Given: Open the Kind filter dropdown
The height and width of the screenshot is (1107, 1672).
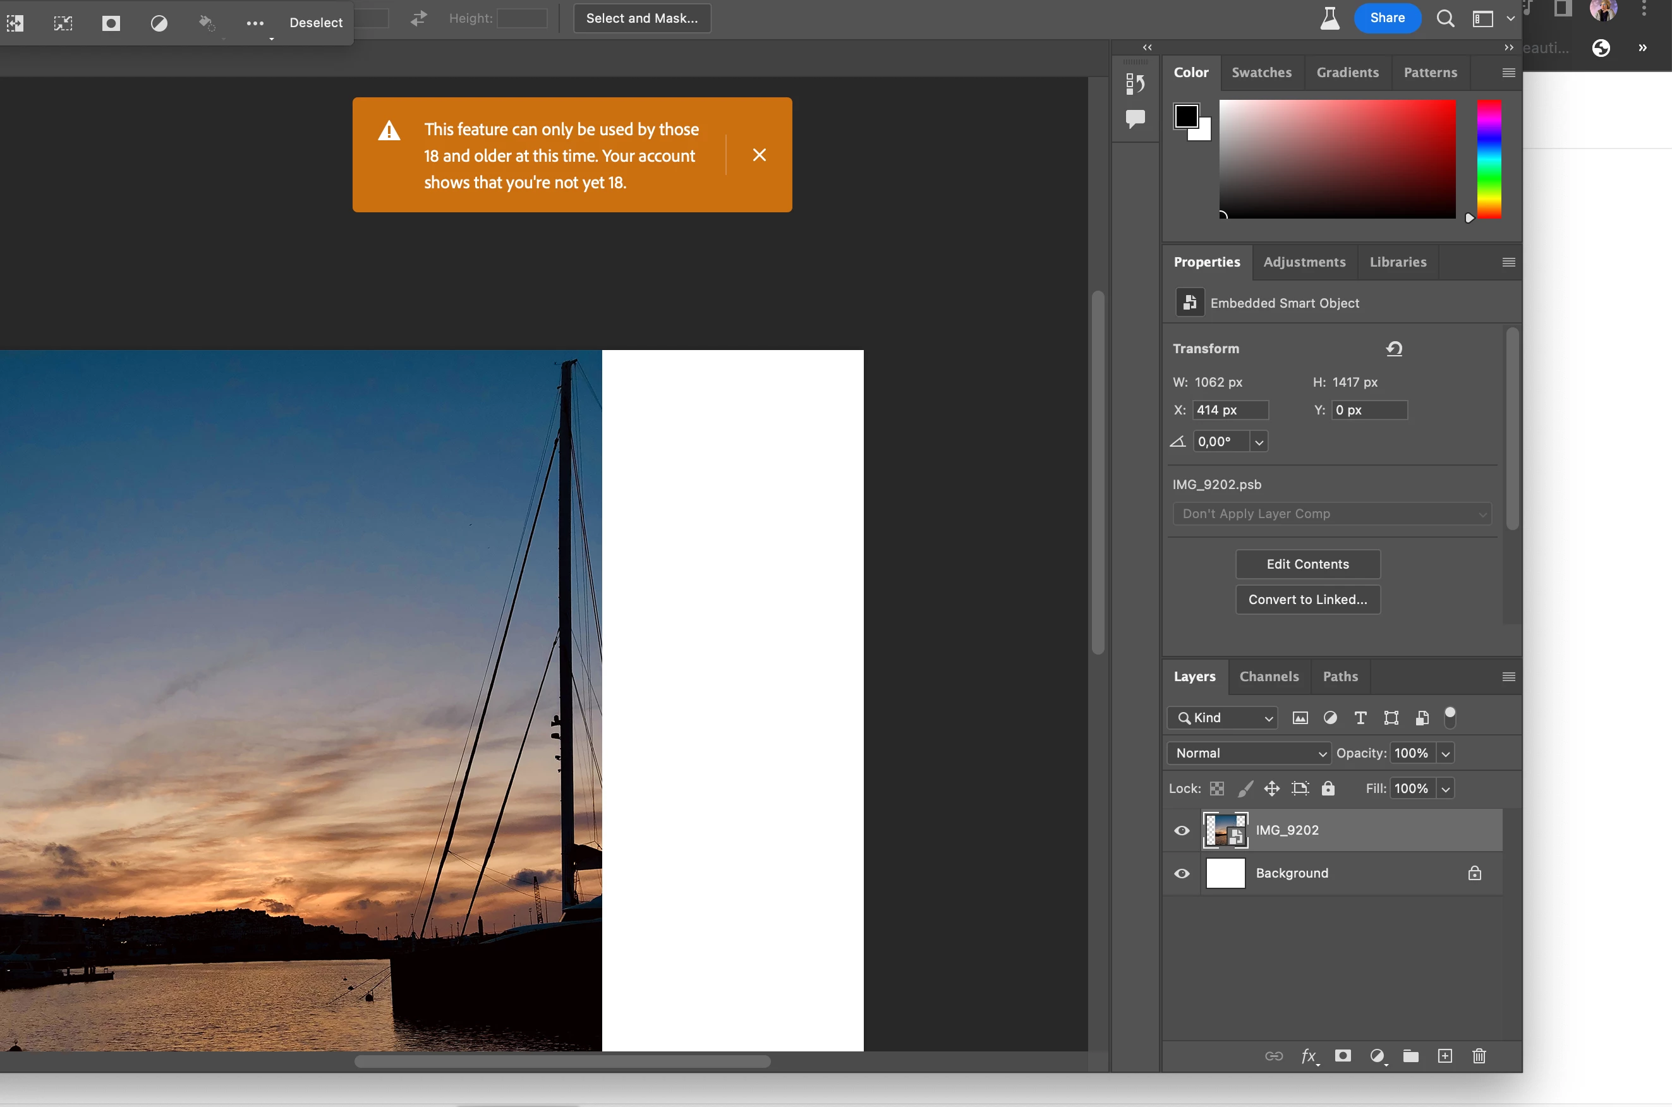Looking at the screenshot, I should click(1222, 718).
